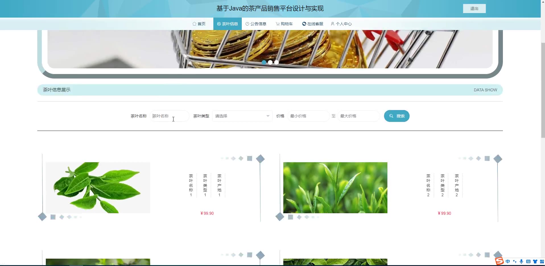
Task: Open the 茶叶信息 tab in navigation
Action: (x=227, y=24)
